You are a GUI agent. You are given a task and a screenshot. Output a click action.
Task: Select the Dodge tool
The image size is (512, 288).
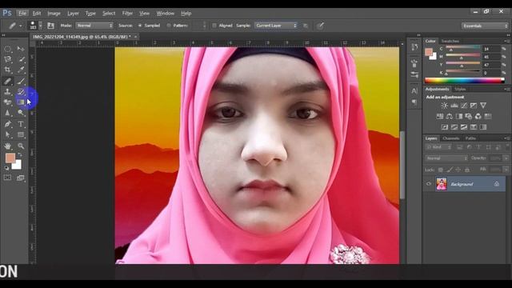[x=21, y=113]
